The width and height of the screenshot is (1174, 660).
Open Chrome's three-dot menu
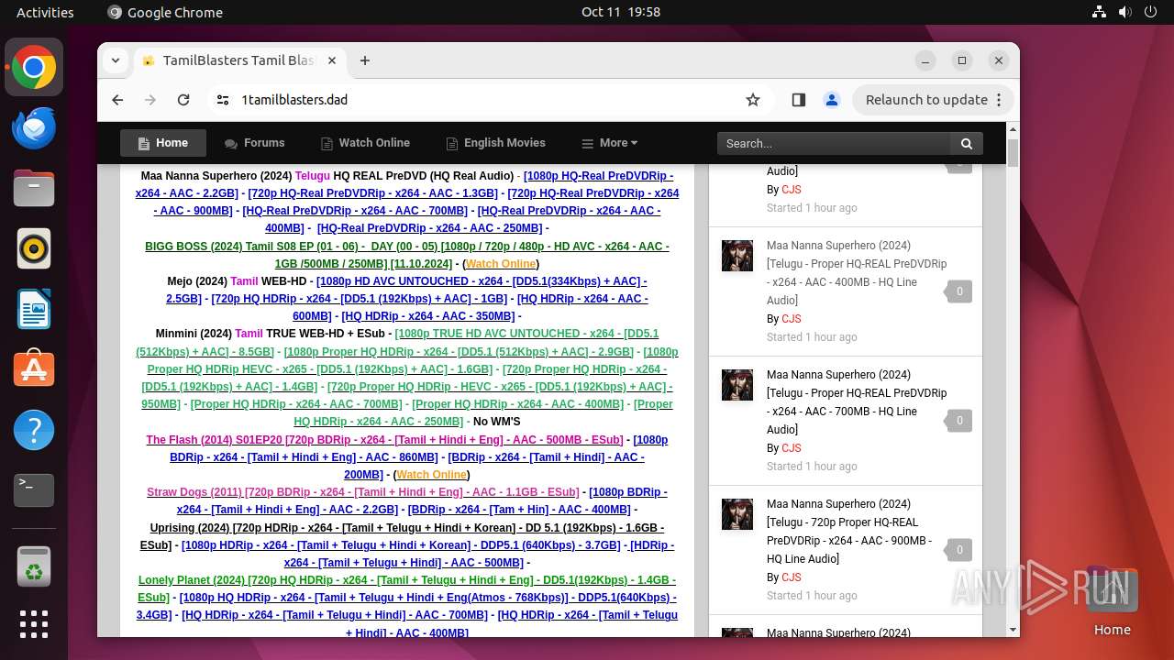point(1000,100)
